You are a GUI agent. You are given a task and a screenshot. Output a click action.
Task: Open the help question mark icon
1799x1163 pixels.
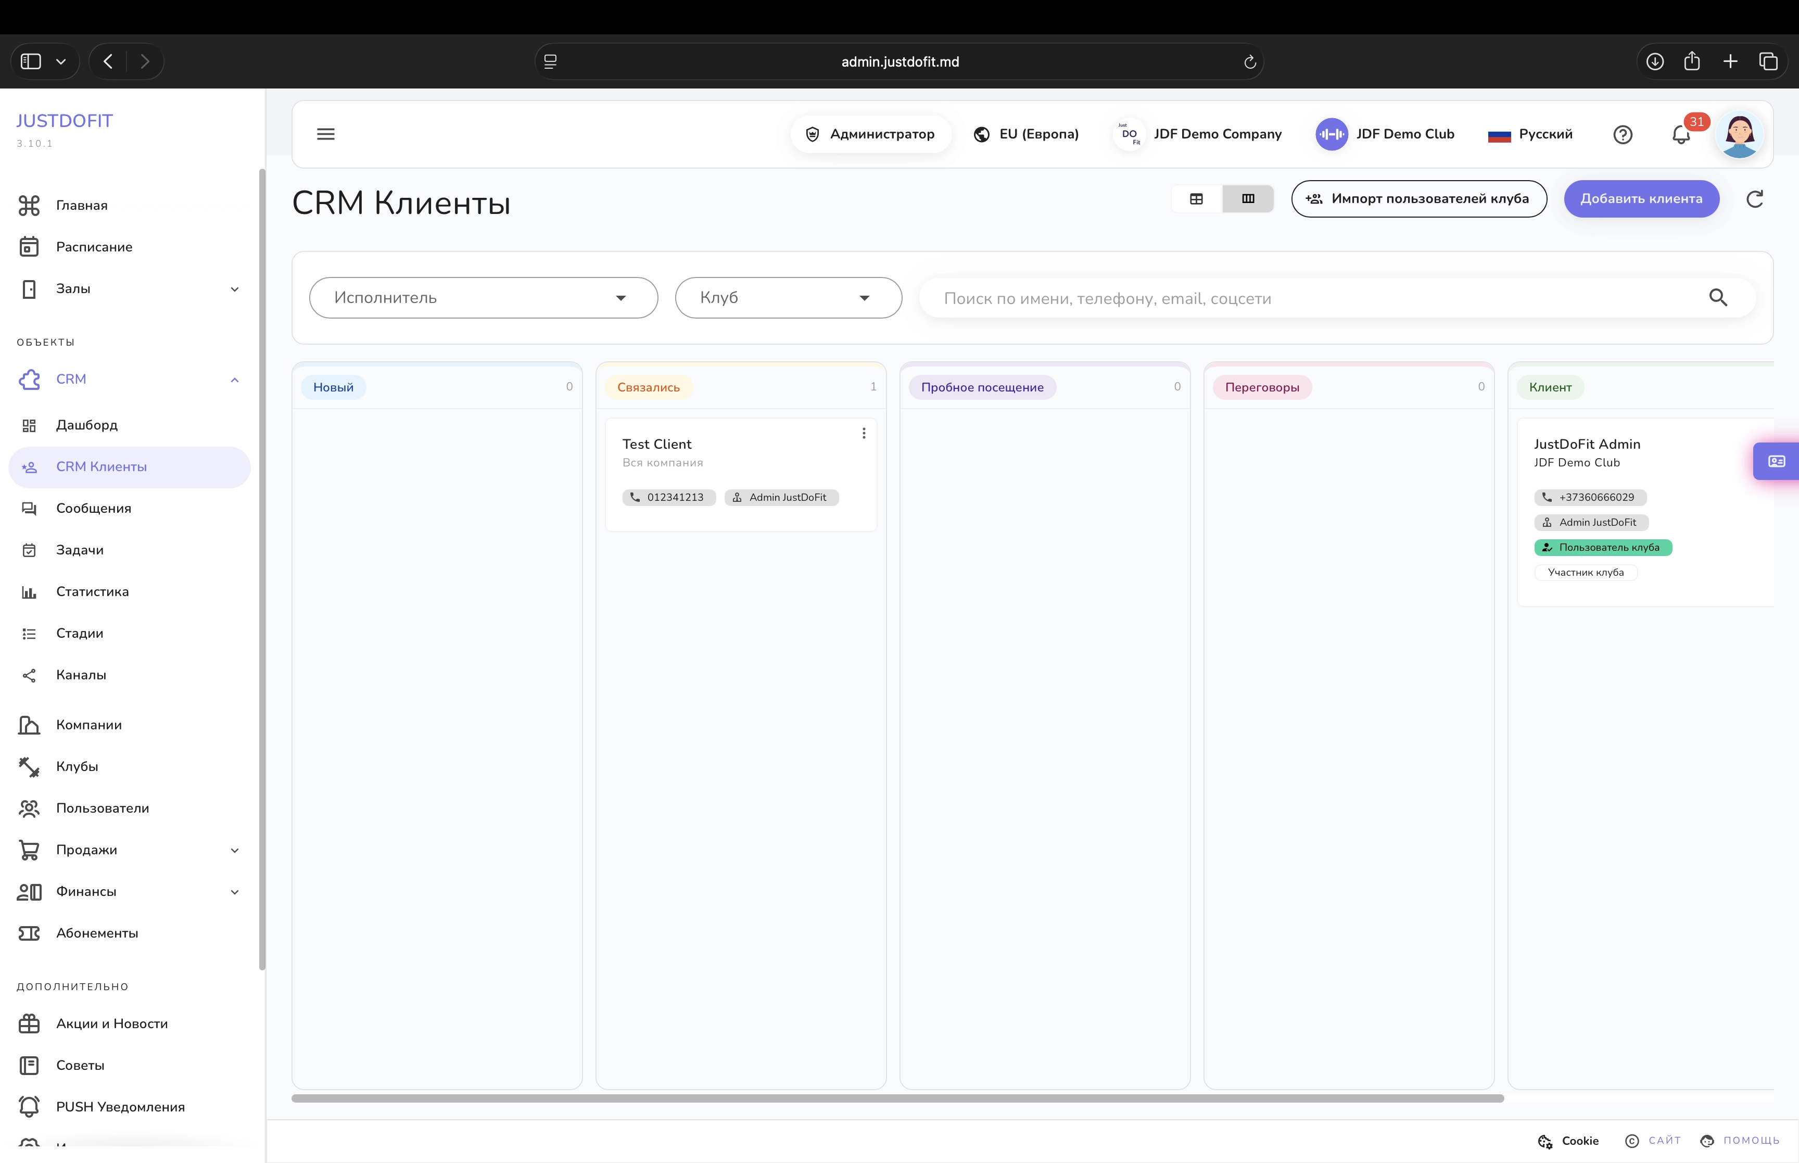tap(1623, 134)
